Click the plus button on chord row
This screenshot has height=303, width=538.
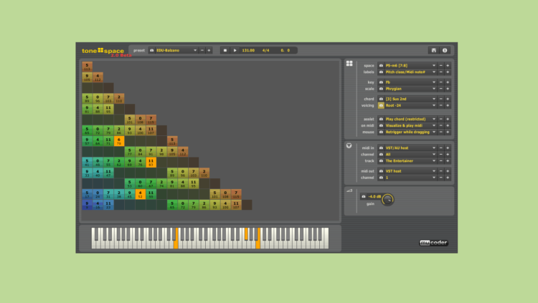click(x=448, y=99)
